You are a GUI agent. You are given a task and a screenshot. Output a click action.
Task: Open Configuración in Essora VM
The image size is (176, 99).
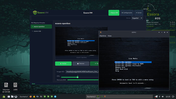(x=127, y=13)
